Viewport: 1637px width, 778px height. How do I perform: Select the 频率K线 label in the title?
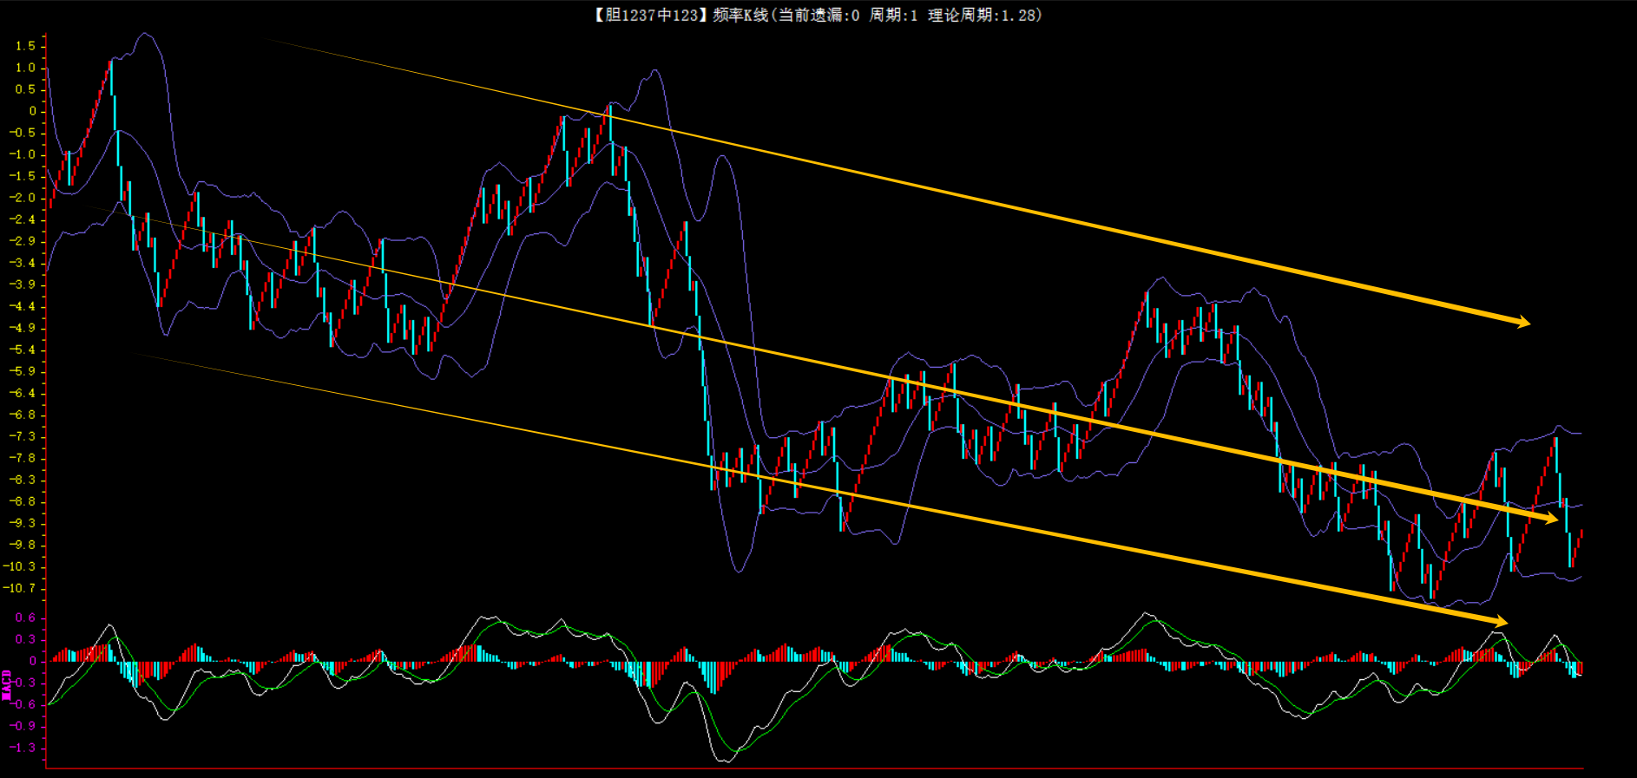point(741,15)
